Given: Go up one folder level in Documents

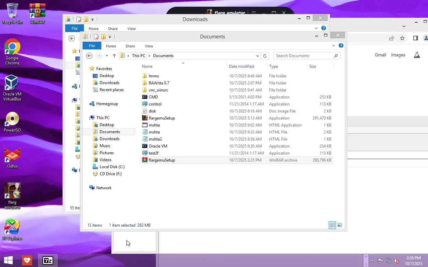Looking at the screenshot, I should tap(114, 56).
